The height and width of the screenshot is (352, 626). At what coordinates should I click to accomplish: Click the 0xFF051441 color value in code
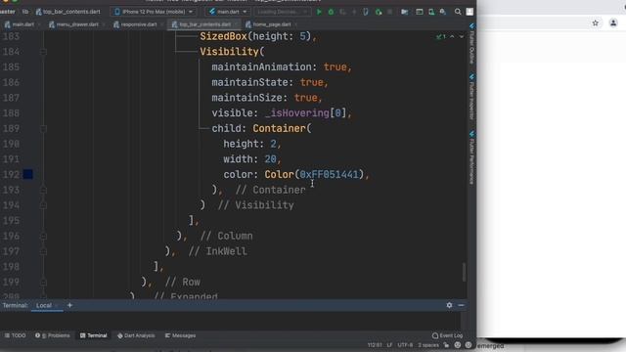point(329,174)
